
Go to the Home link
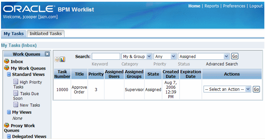pyautogui.click(x=194, y=6)
